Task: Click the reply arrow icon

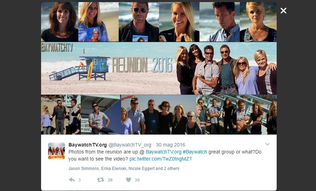Action: coord(72,180)
